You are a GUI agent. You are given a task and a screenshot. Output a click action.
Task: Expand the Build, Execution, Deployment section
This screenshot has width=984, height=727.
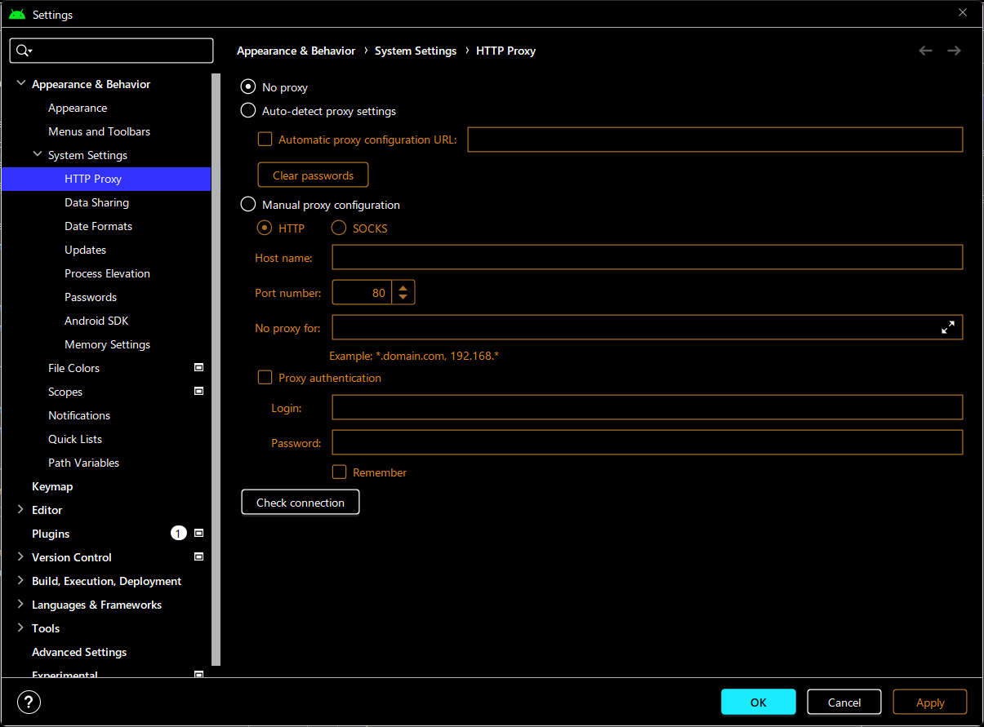click(x=21, y=581)
